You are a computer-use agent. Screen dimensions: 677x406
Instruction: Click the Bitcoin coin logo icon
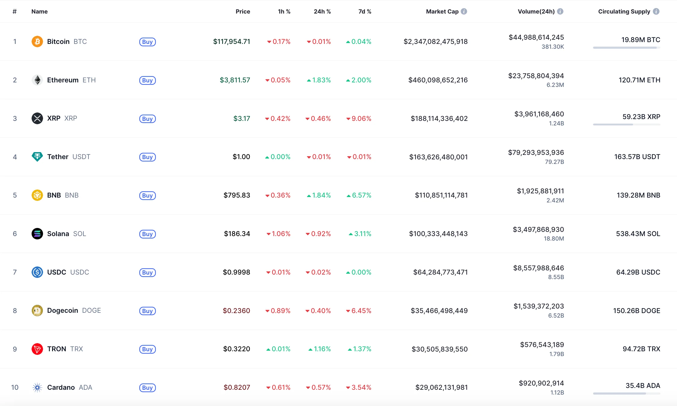pyautogui.click(x=37, y=42)
